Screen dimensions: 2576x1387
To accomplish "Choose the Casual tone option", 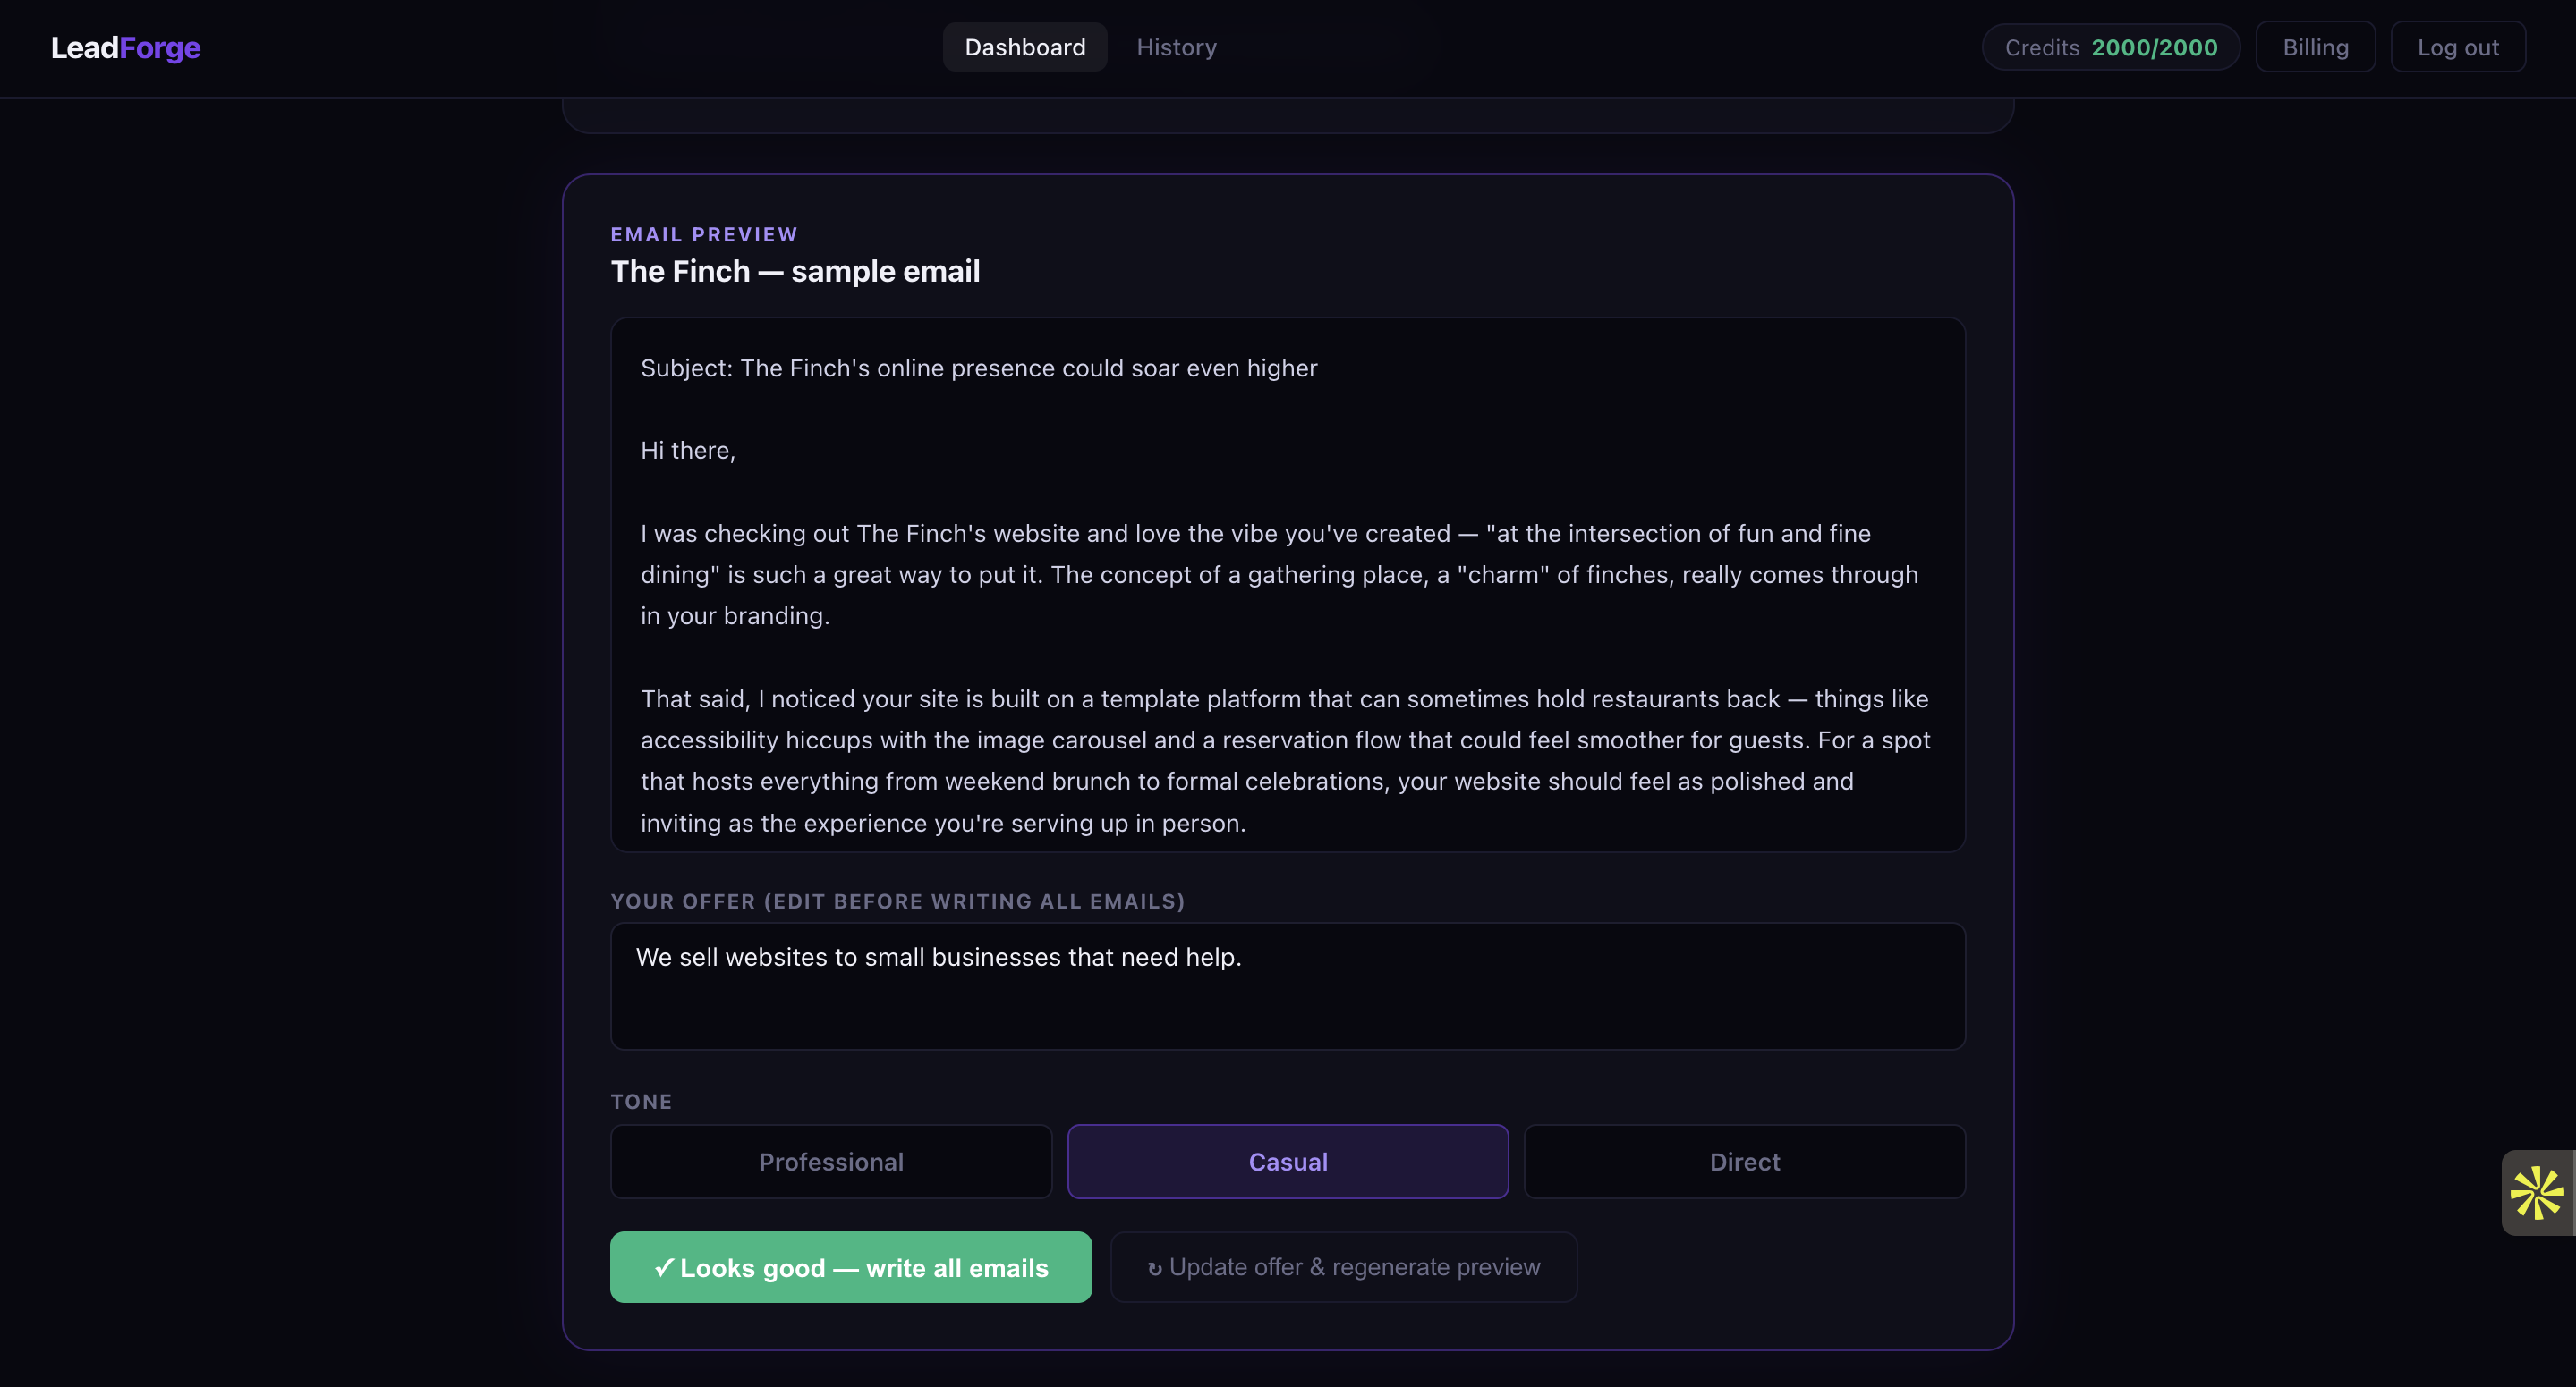I will tap(1287, 1161).
